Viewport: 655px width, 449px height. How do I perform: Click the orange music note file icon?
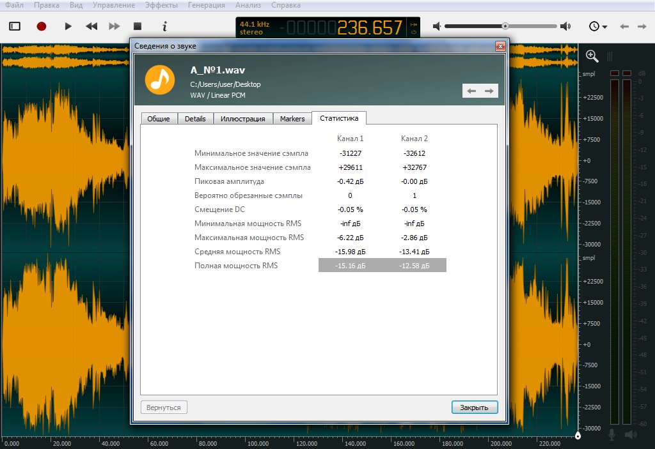coord(159,80)
